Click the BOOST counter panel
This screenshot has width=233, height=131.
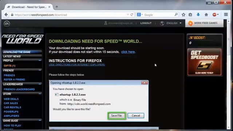click(205, 40)
